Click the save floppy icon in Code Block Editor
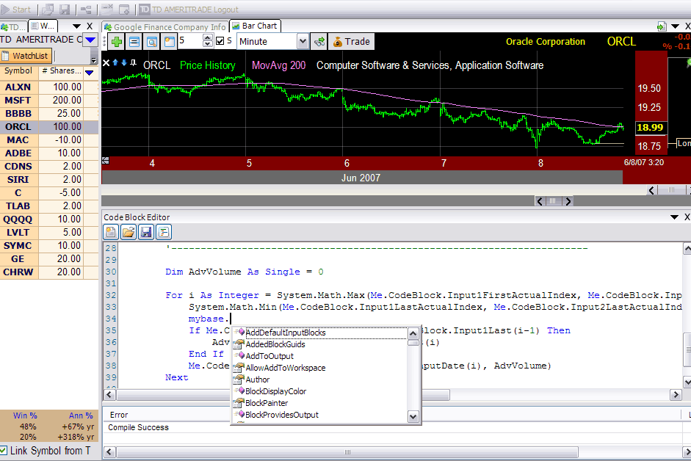691x461 pixels. [x=146, y=232]
